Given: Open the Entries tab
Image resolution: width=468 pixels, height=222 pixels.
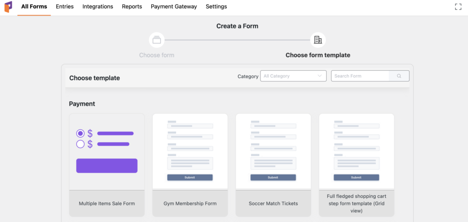Looking at the screenshot, I should tap(64, 7).
